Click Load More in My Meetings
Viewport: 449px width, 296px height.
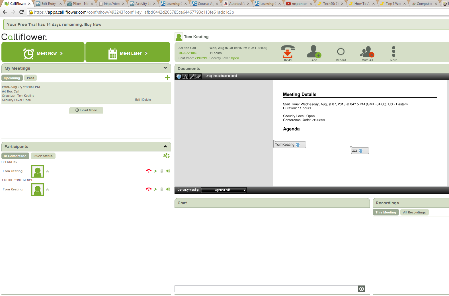[86, 110]
